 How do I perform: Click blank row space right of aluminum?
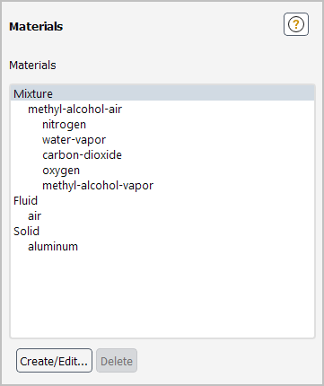(x=196, y=247)
